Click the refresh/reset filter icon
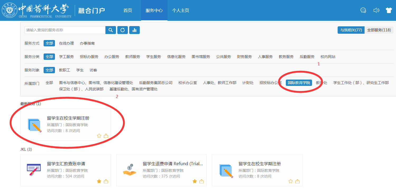396x191 pixels. (x=123, y=30)
